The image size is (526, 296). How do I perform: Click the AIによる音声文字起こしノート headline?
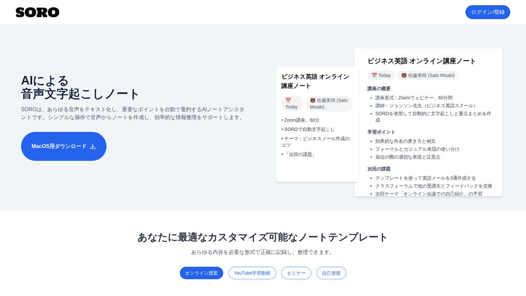point(80,87)
